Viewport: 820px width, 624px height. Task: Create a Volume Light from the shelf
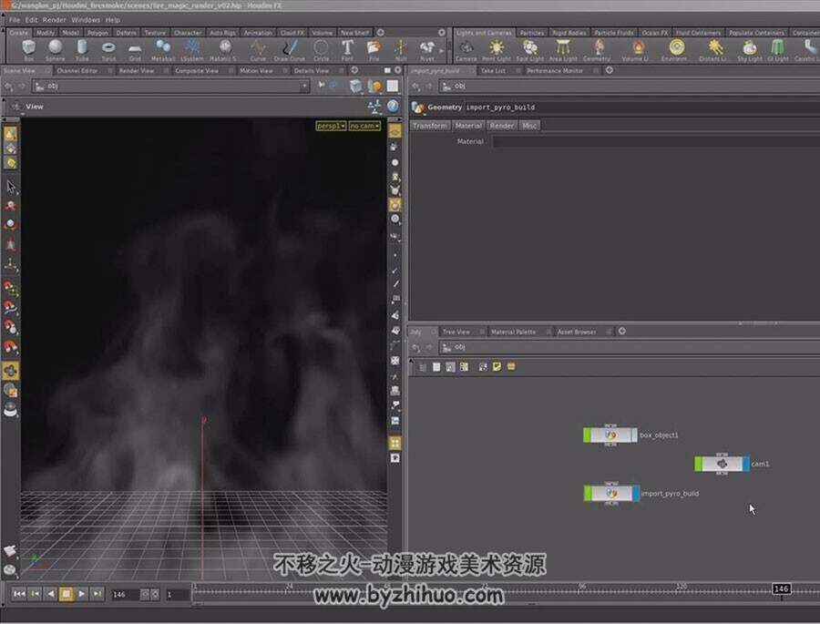(x=638, y=50)
